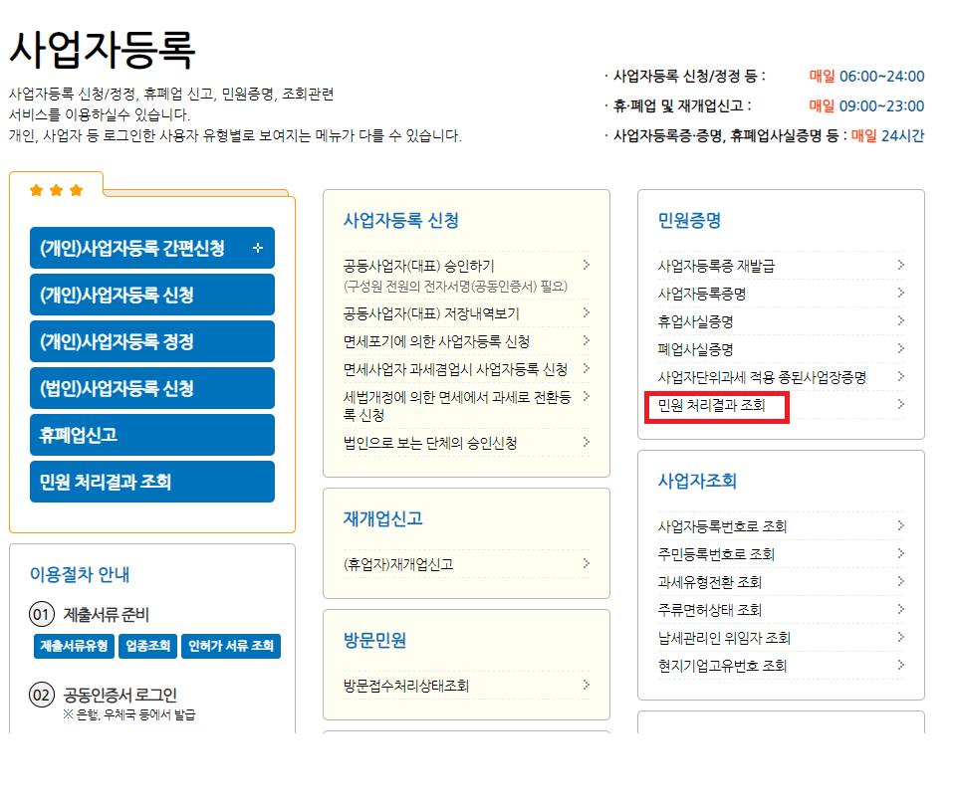Open (개인)사업자등록 간편신청 button
This screenshot has height=806, width=957.
coord(152,248)
